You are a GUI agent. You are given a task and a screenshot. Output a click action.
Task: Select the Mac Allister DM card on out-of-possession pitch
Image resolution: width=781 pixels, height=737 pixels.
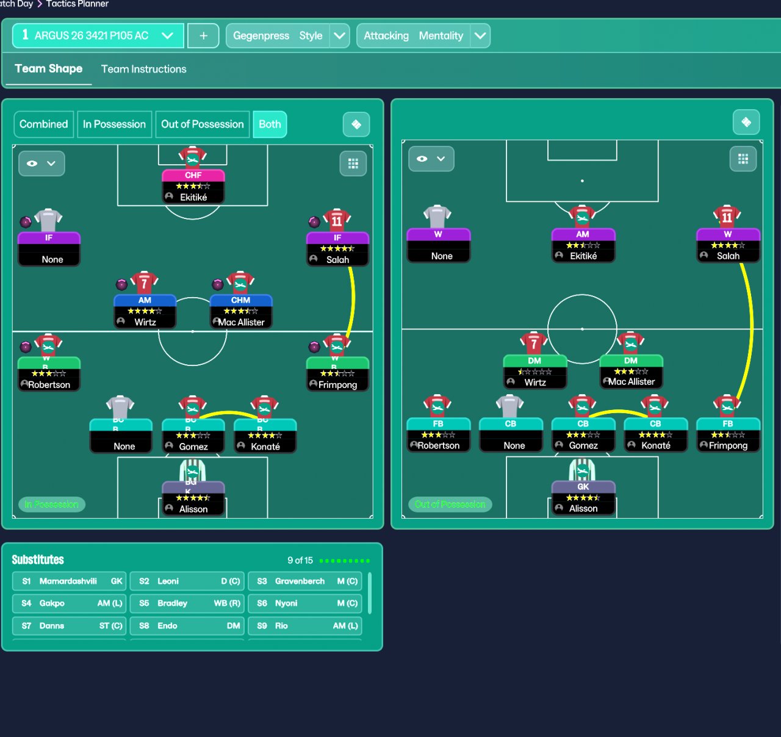pyautogui.click(x=631, y=372)
